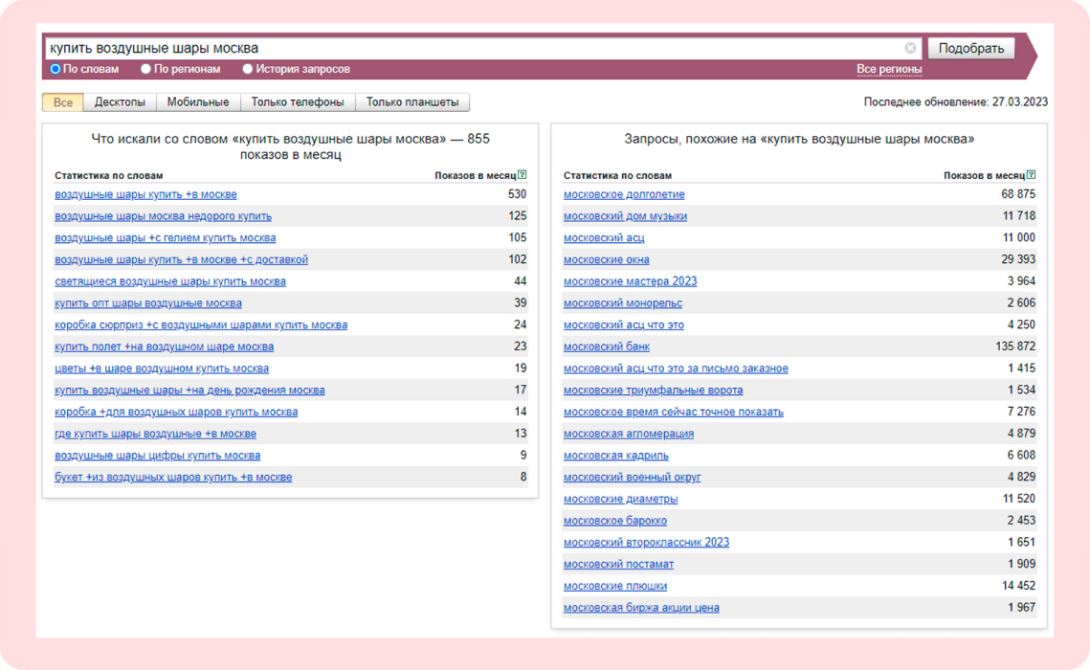Open 'московская биржа акции цена' link
Image resolution: width=1090 pixels, height=670 pixels.
coord(641,608)
